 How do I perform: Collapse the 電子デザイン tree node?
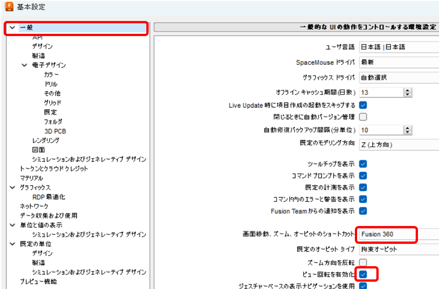24,65
